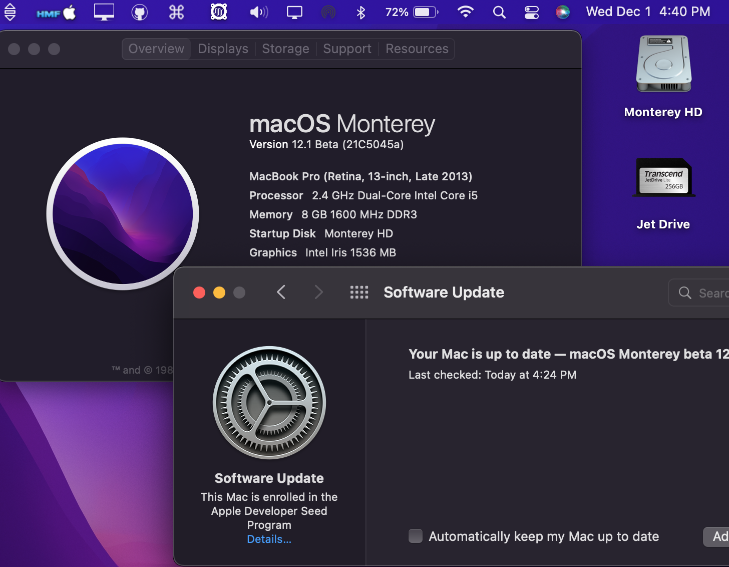Viewport: 729px width, 567px height.
Task: Click the Software Update gear icon
Action: tap(269, 403)
